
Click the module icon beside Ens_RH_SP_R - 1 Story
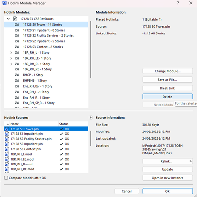click(x=17, y=103)
